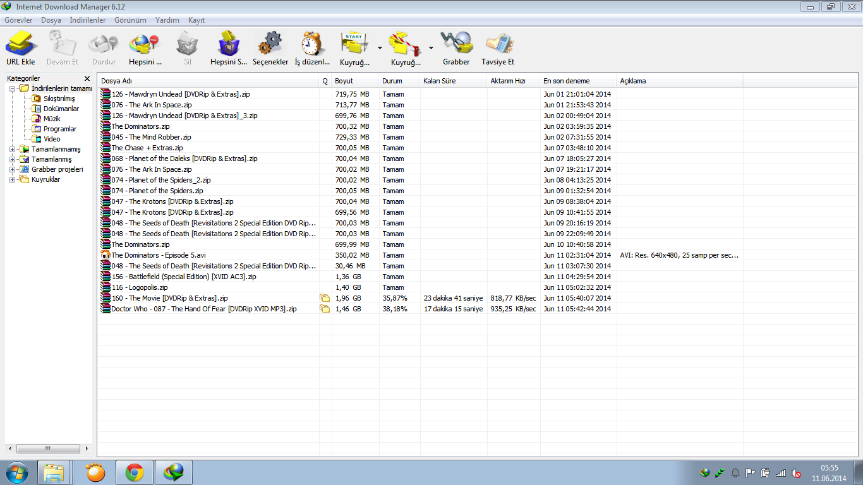Image resolution: width=863 pixels, height=485 pixels.
Task: Sort by Boyut column header
Action: coord(355,81)
